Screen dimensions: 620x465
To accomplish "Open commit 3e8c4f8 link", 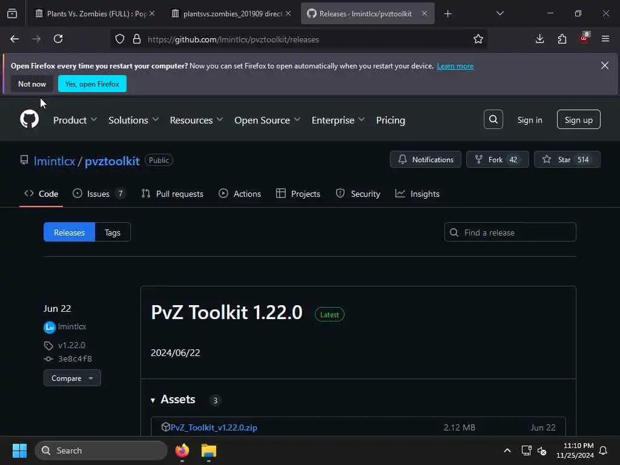I will point(75,358).
